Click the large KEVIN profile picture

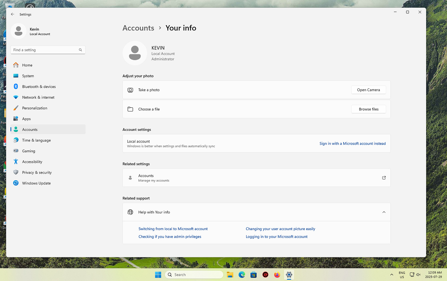[135, 53]
